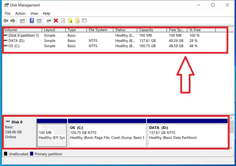Click the scroll-down arrow of the disk pane scrollbar
Screen dimensions: 236x166
pyautogui.click(x=232, y=148)
